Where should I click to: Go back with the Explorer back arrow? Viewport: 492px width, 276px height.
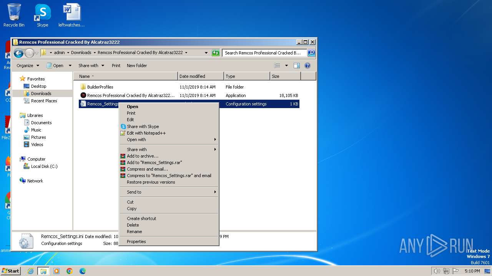coord(18,53)
